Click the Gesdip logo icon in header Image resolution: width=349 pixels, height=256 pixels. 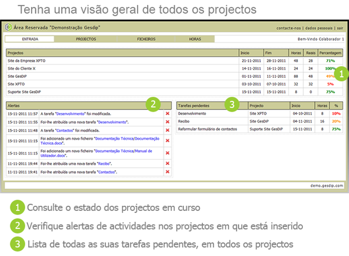click(8, 27)
